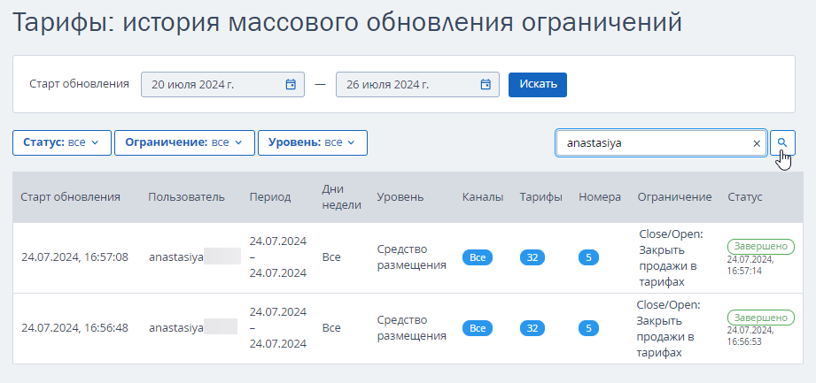Click Все channels badge in 16:57:08 row
This screenshot has width=816, height=383.
coord(478,257)
